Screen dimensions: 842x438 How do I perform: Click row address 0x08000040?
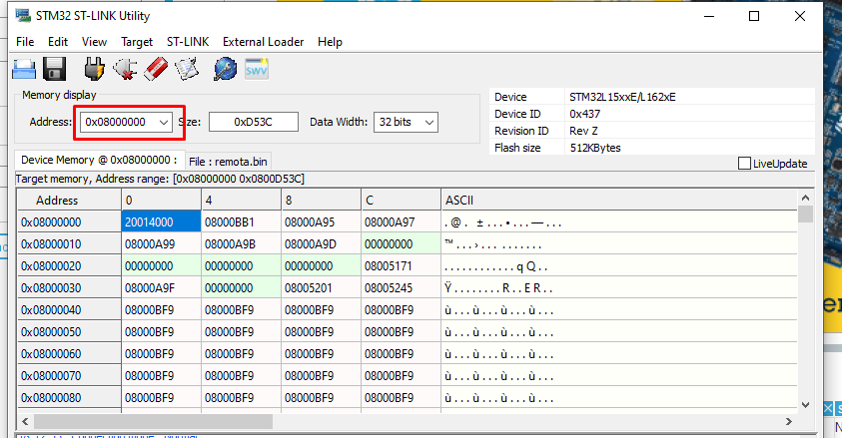click(x=69, y=310)
